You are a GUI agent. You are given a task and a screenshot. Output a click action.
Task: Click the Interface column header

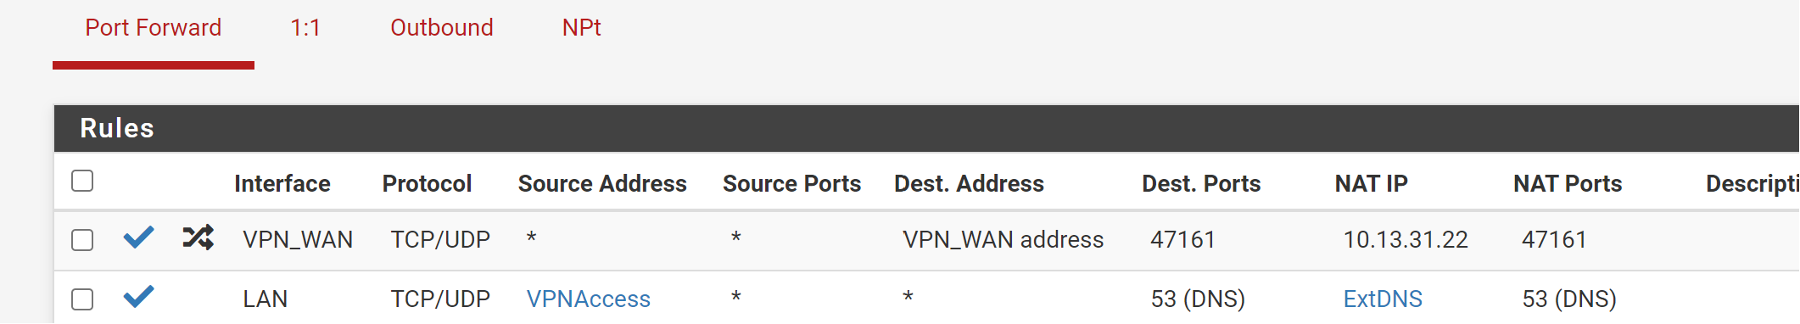[x=282, y=184]
